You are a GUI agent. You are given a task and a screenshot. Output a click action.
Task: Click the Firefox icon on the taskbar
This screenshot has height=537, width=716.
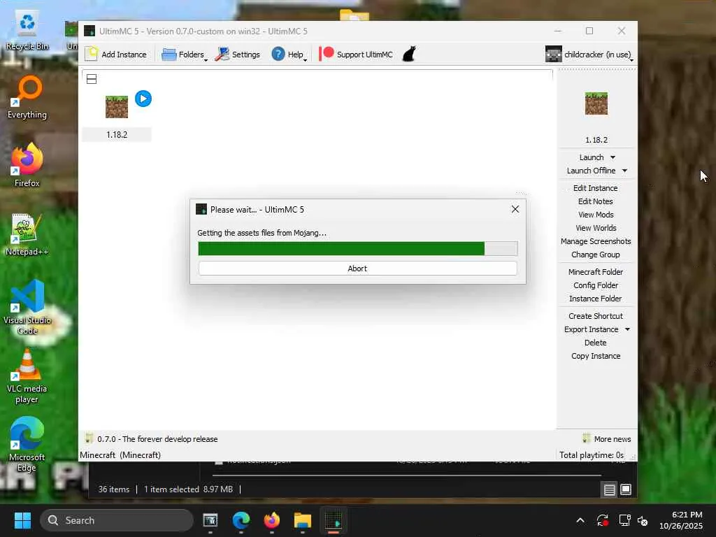coord(272,520)
